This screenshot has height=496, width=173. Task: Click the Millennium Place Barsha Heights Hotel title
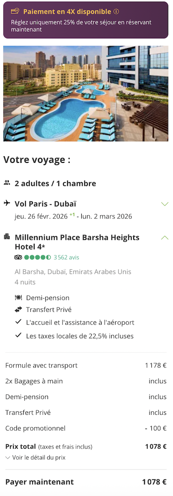pos(77,241)
